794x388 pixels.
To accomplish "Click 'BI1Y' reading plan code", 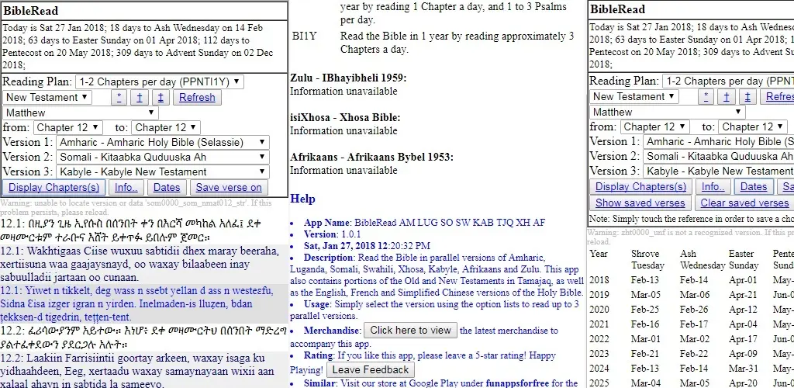I will point(304,36).
